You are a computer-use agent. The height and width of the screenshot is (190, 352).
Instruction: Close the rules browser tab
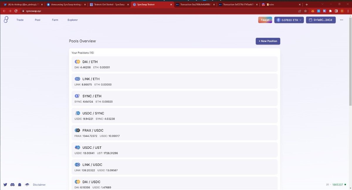tap(299, 4)
